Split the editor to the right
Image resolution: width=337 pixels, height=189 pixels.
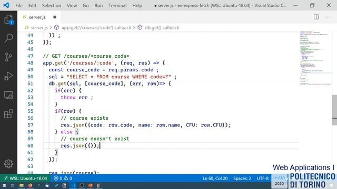(316, 17)
